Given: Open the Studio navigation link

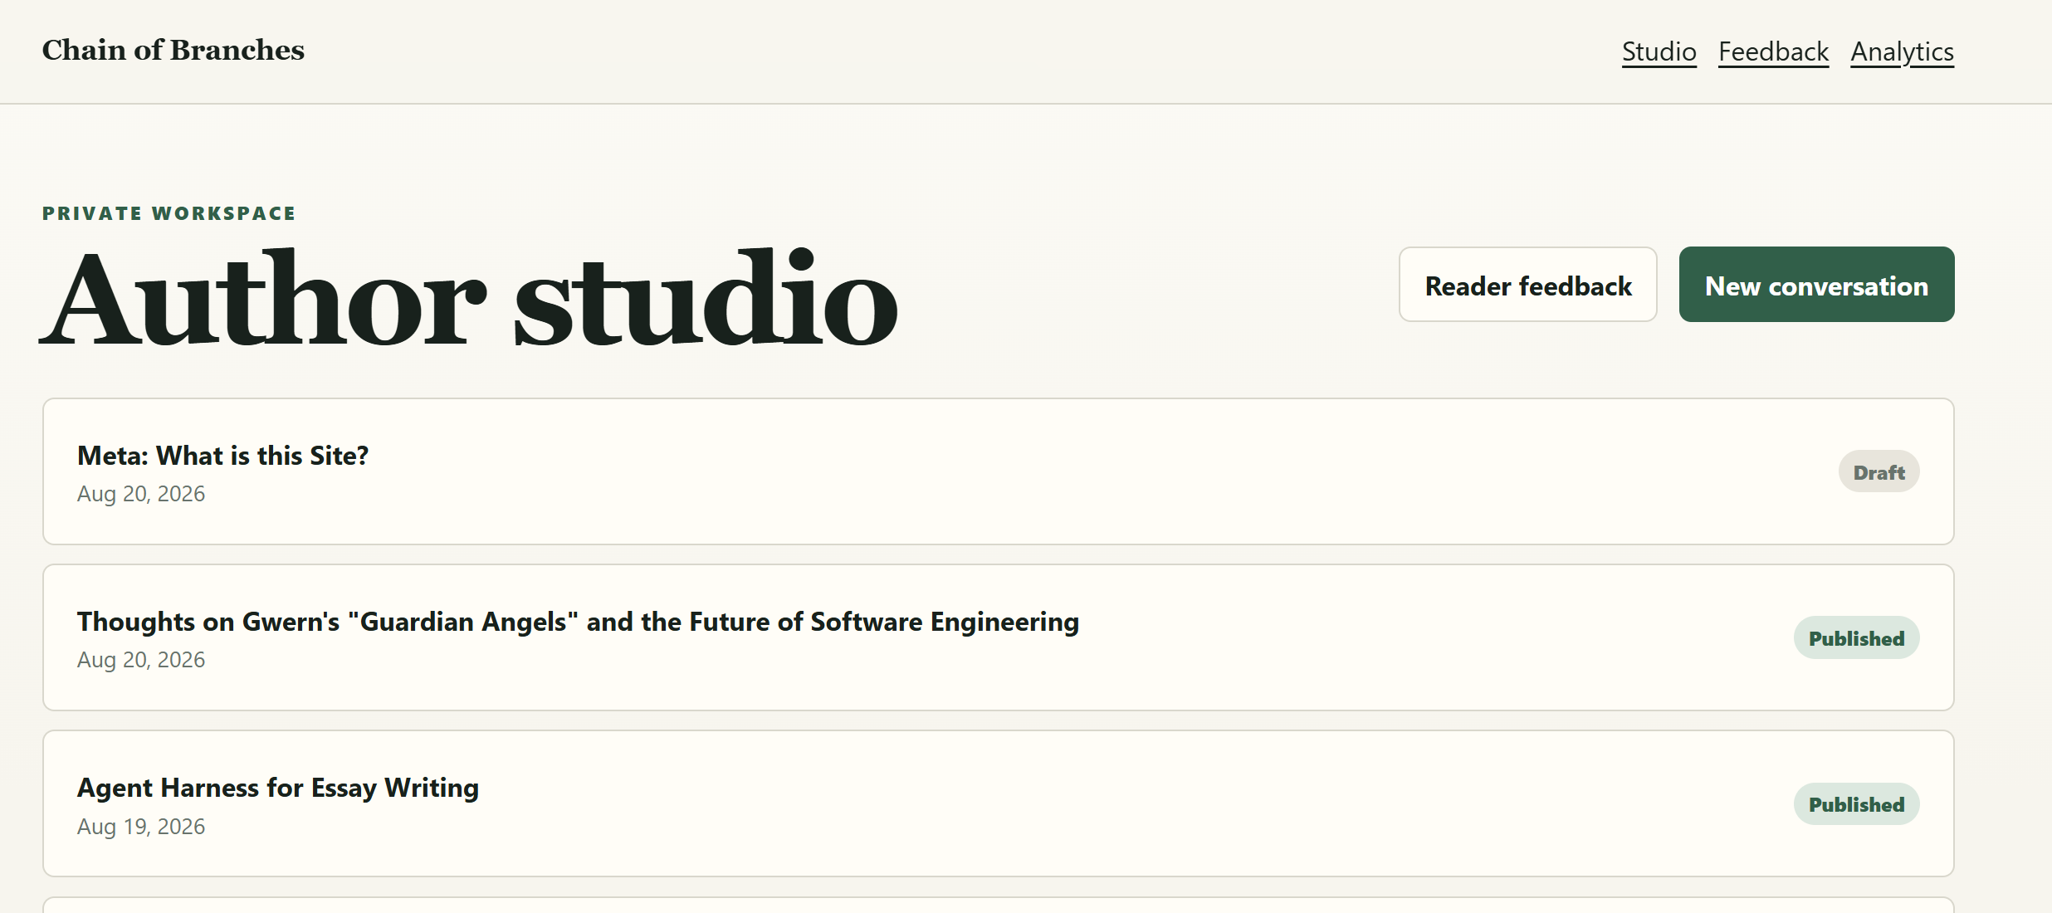Looking at the screenshot, I should coord(1659,51).
